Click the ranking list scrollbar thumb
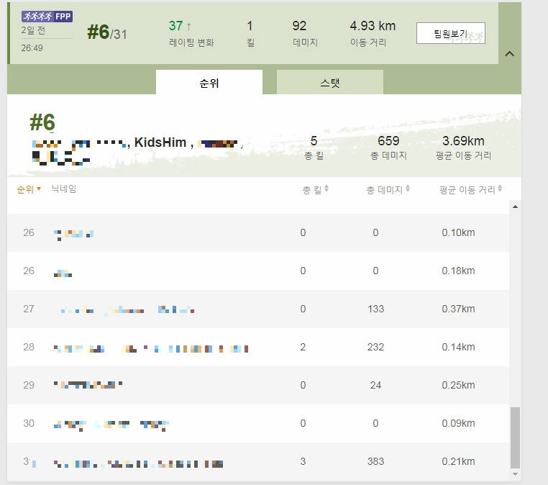The image size is (548, 485). tap(515, 437)
